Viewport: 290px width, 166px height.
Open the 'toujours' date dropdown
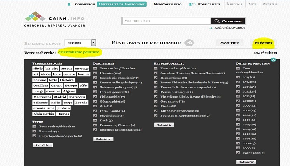[94, 43]
